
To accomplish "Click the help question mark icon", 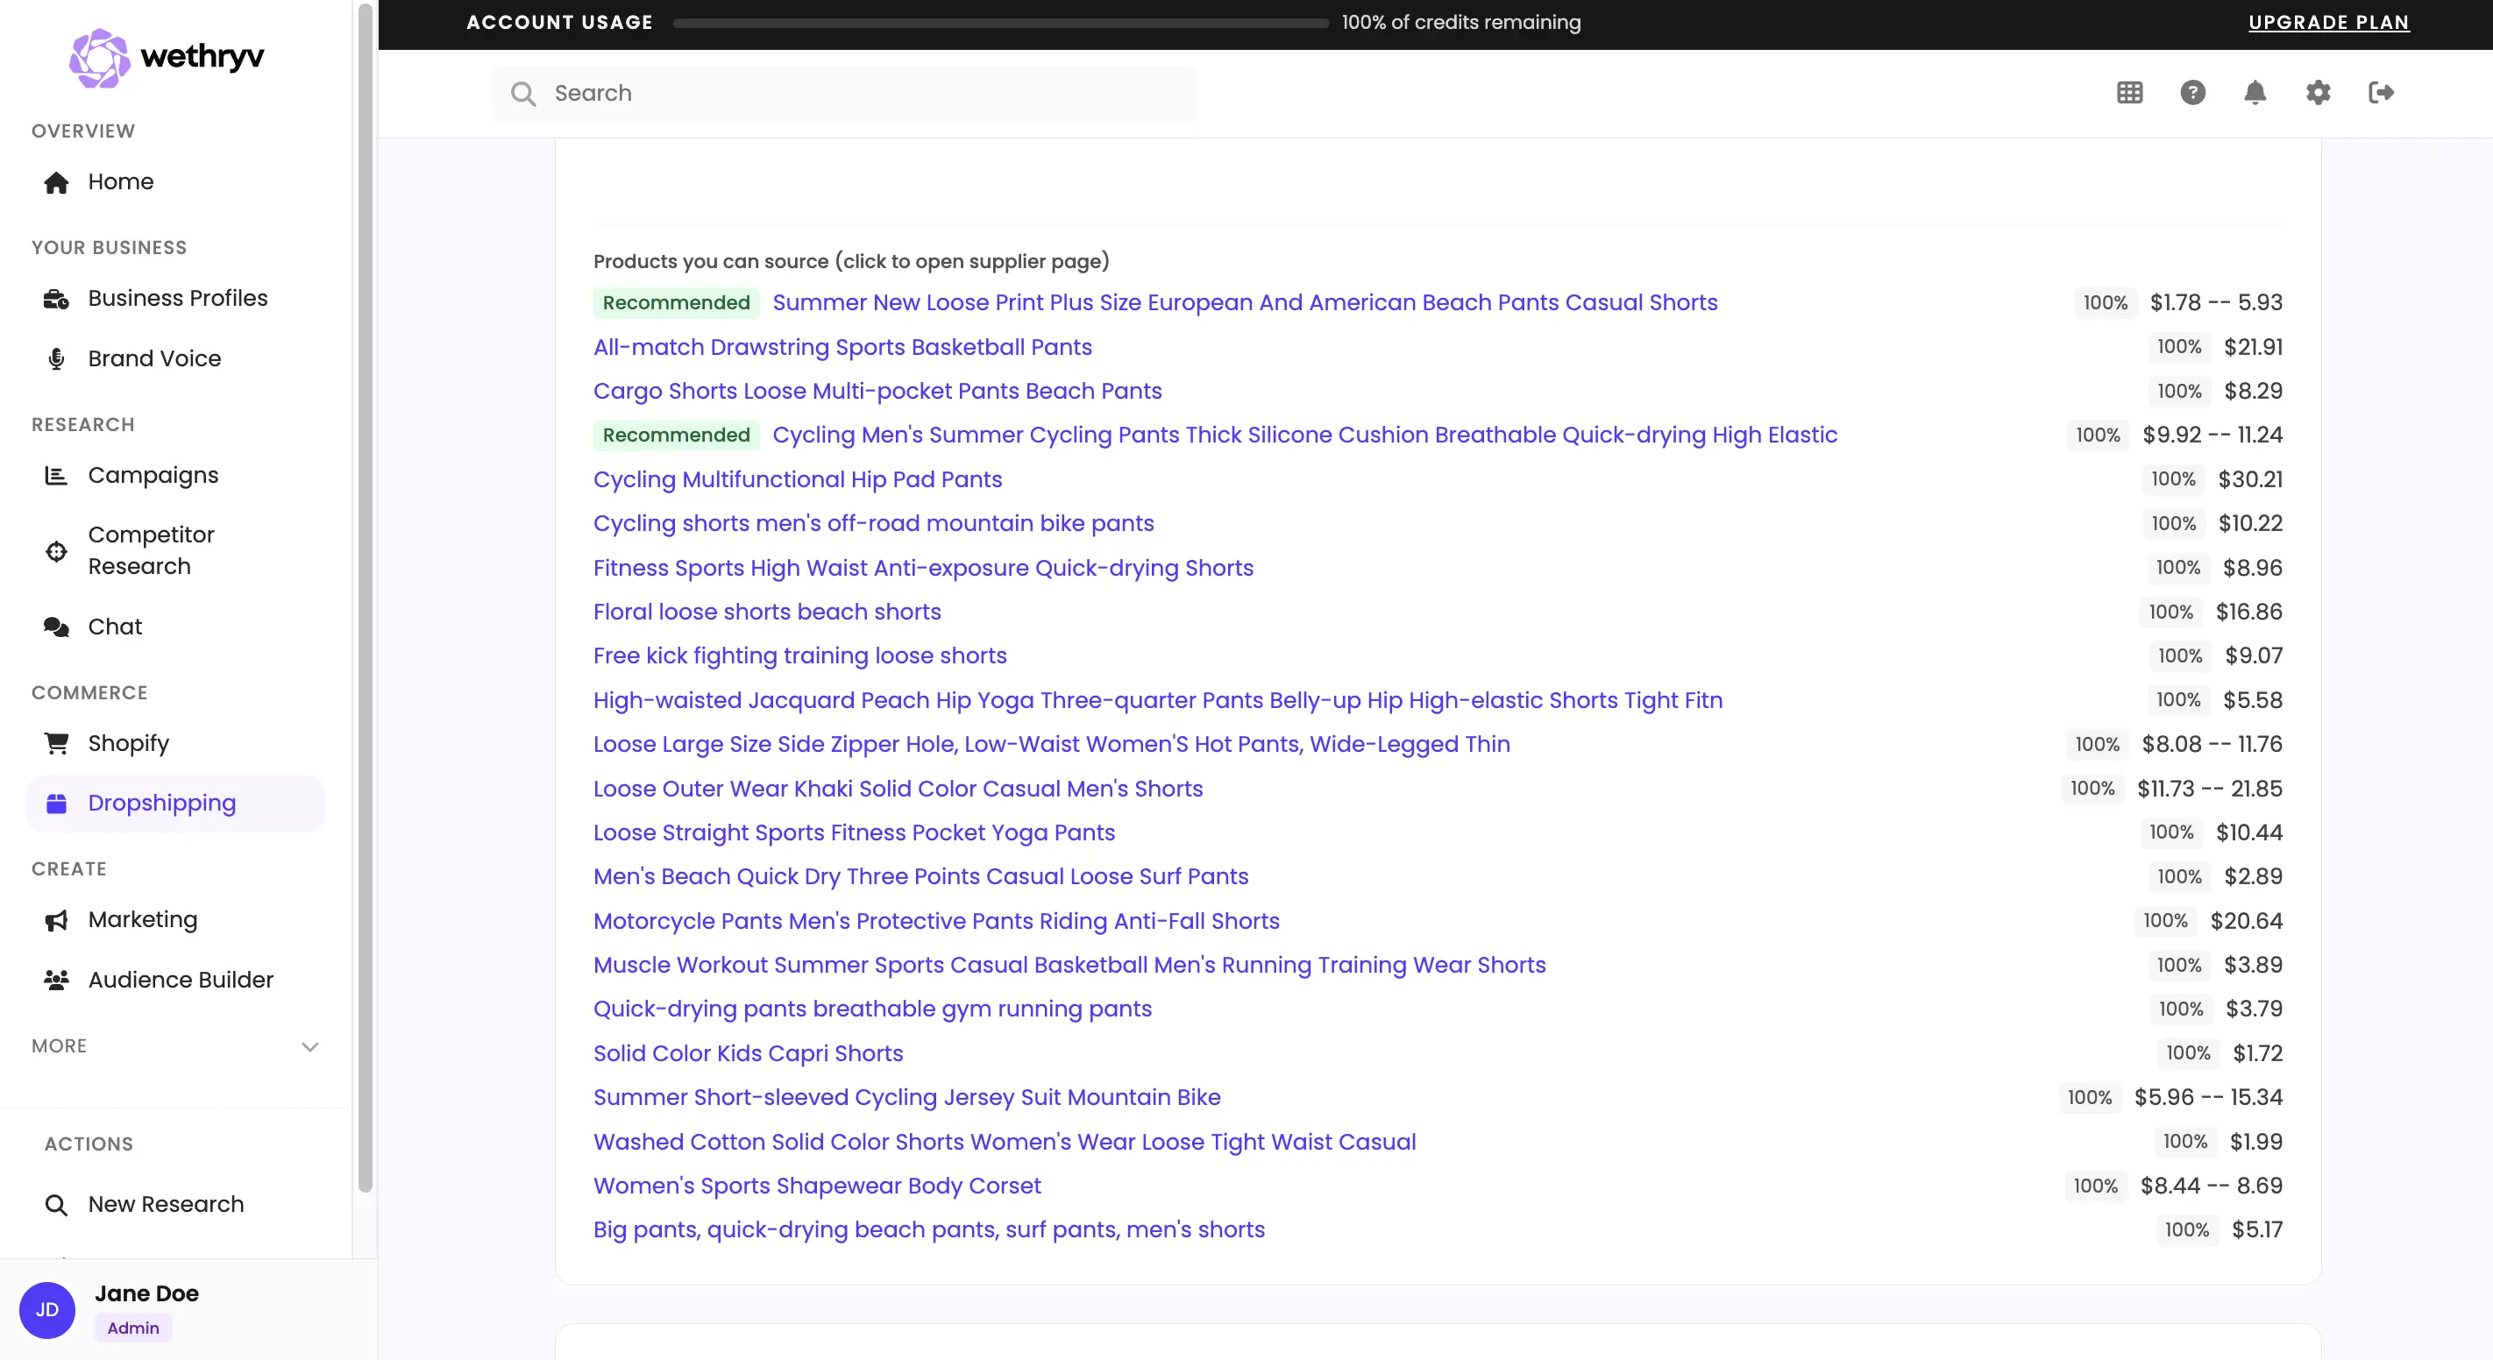I will 2193,92.
